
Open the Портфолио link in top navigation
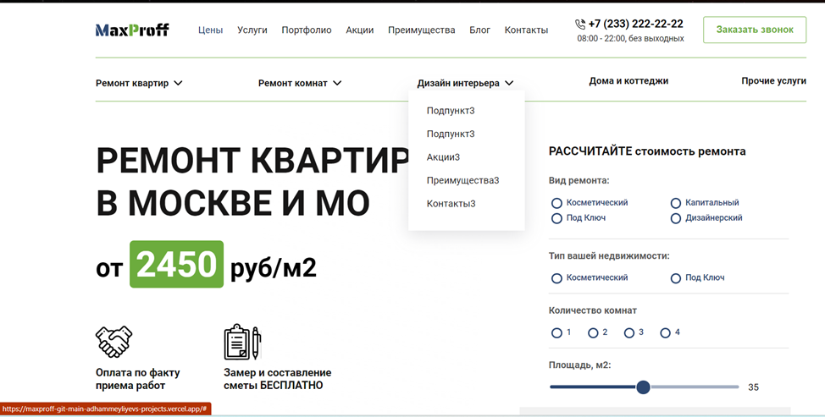coord(307,30)
